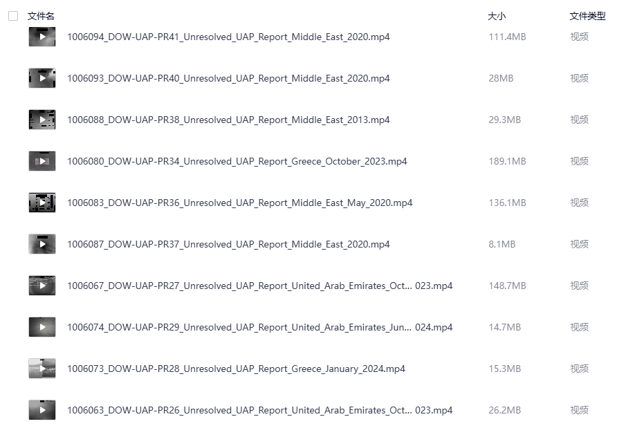The image size is (619, 437).
Task: Open file 1006094_DOW-UAP-PR41 Middle East 2020.mp4
Action: tap(228, 37)
